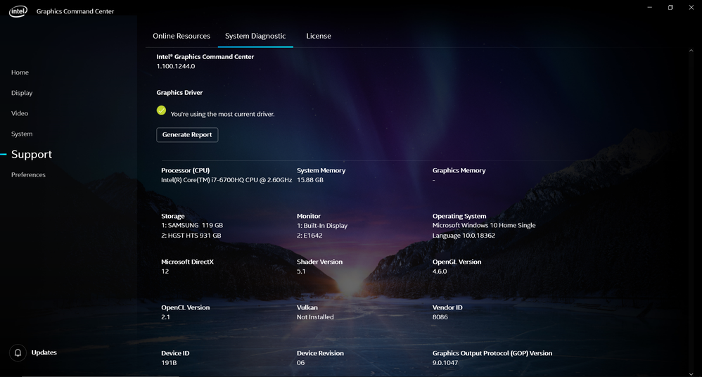Click device ID value '191B'
The width and height of the screenshot is (702, 377).
pyautogui.click(x=169, y=363)
